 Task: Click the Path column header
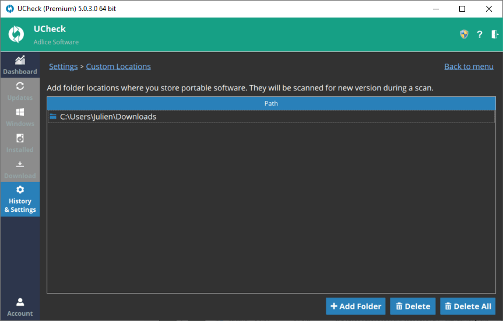271,103
